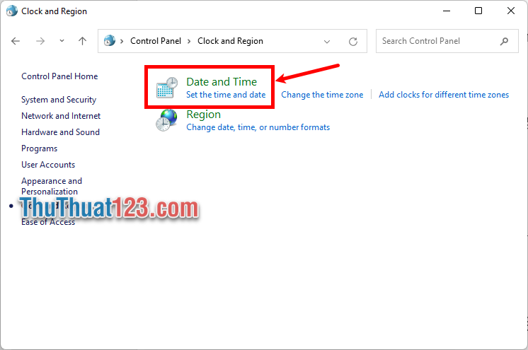The image size is (528, 350).
Task: Click the forward navigation arrow
Action: (40, 41)
